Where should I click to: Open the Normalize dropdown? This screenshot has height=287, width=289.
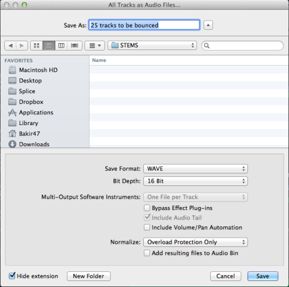point(196,242)
